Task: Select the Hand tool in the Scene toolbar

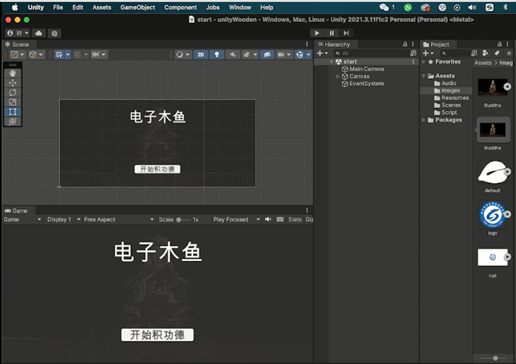Action: click(13, 73)
